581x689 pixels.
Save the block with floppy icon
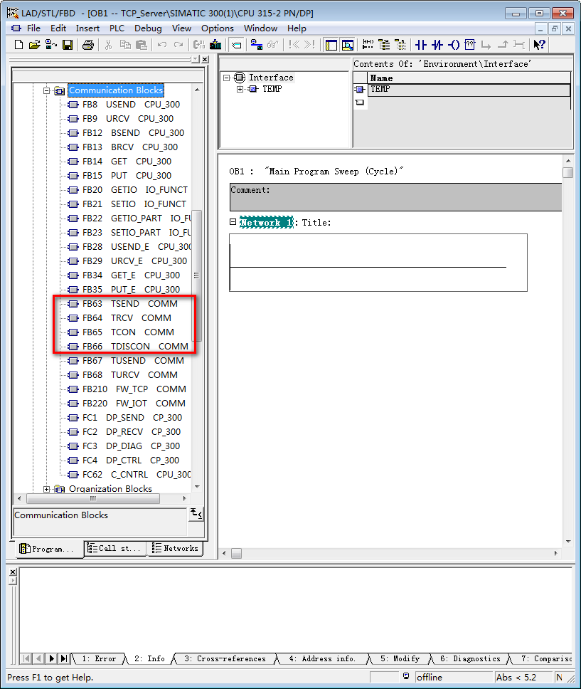pos(67,44)
